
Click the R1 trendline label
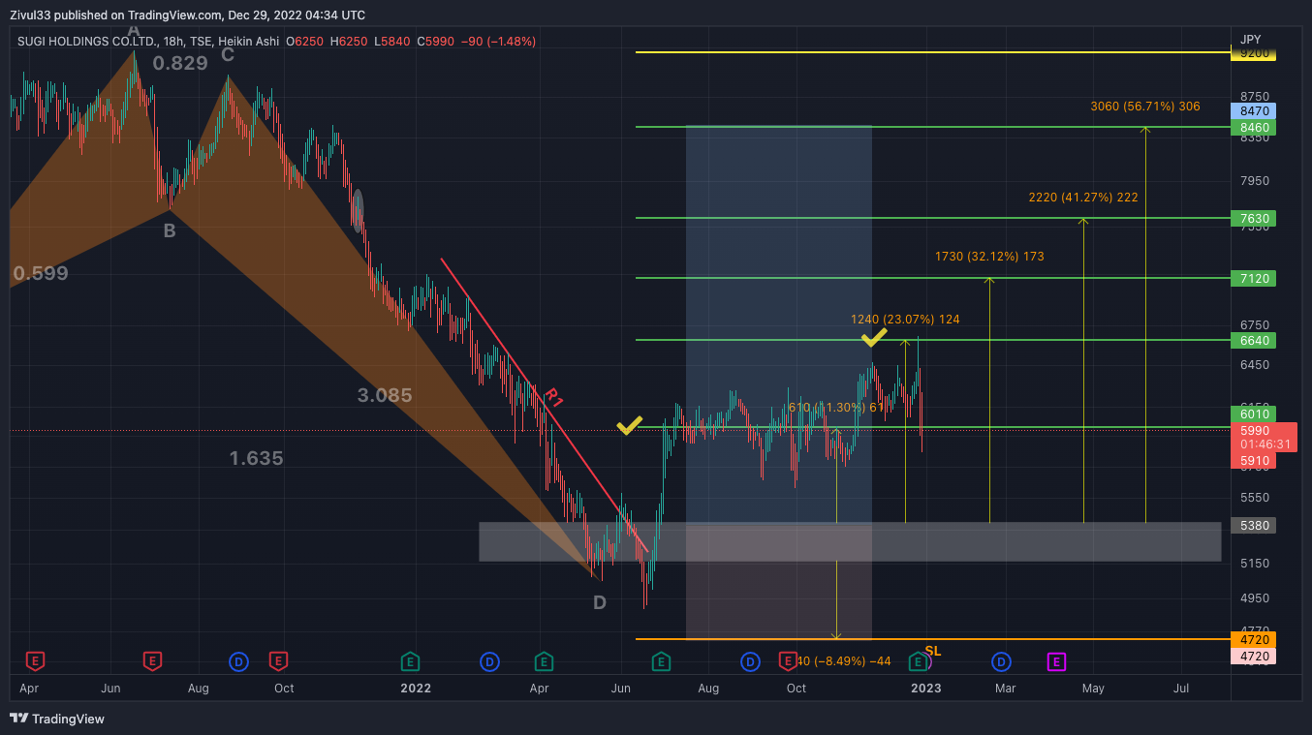click(x=553, y=397)
